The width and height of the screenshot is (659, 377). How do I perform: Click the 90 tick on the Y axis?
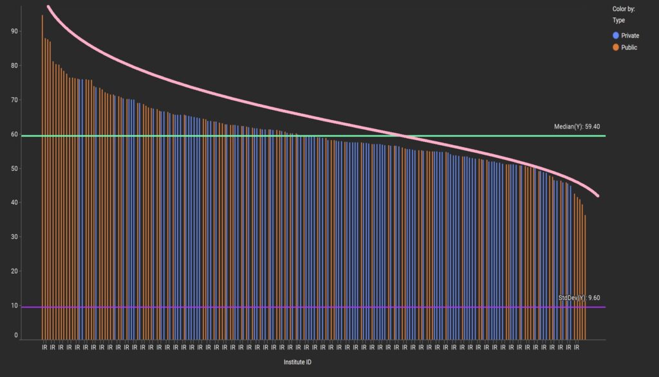[14, 31]
